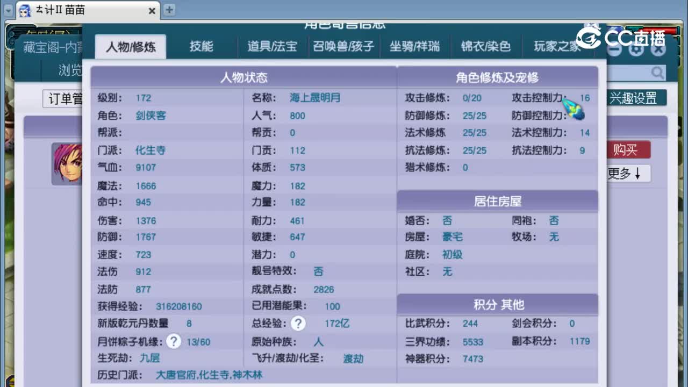The height and width of the screenshot is (387, 688).
Task: Open a new tab with the plus button
Action: (x=169, y=10)
